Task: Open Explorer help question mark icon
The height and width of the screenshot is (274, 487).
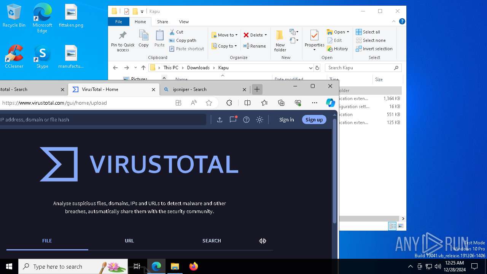Action: coord(402,22)
